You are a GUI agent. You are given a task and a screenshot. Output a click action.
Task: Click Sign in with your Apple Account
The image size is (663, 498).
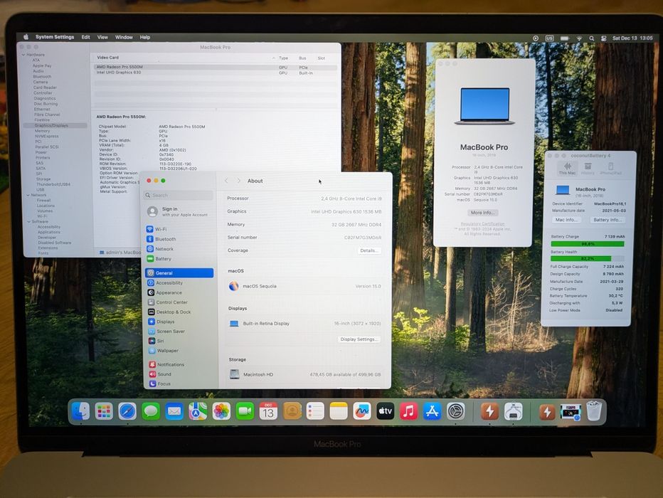click(x=179, y=211)
